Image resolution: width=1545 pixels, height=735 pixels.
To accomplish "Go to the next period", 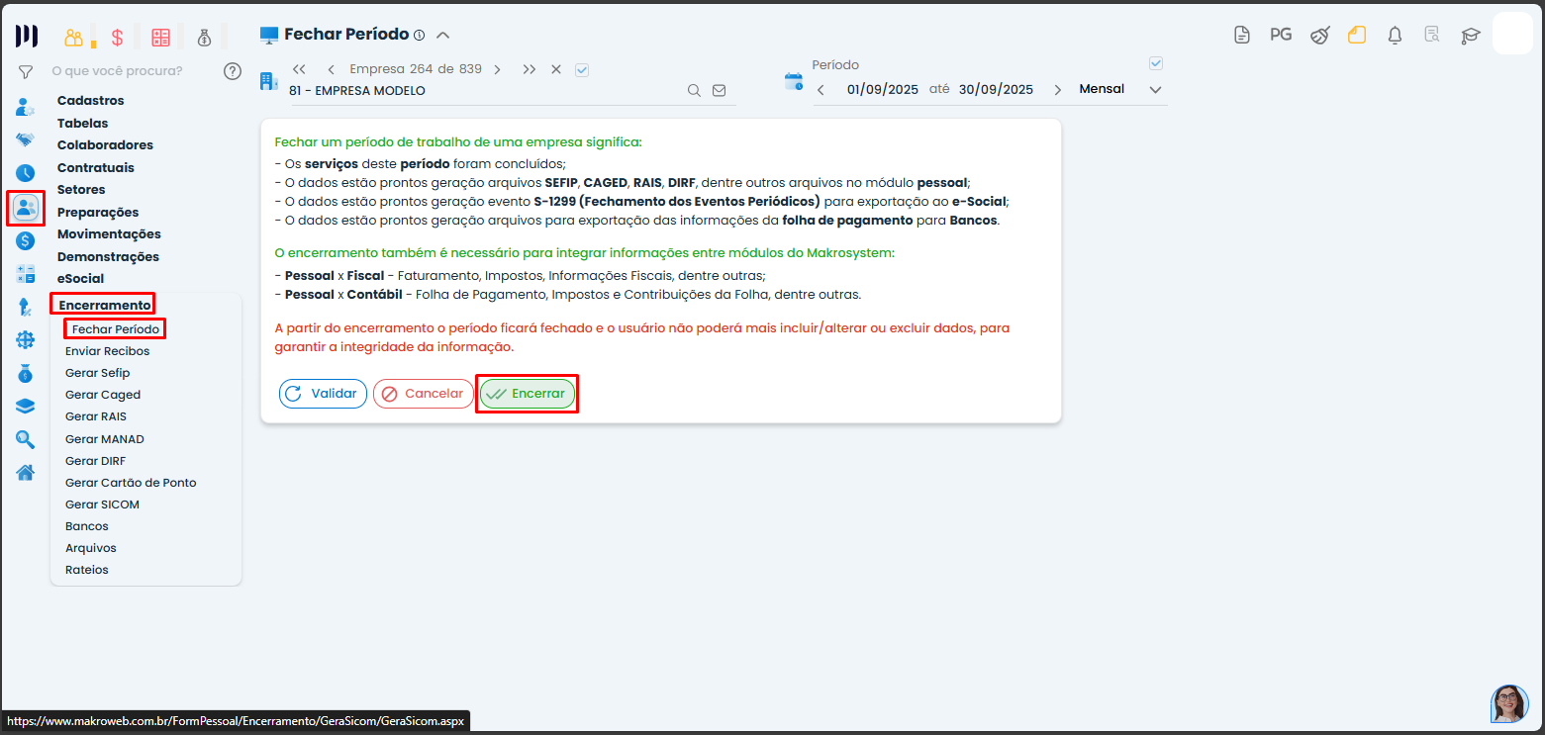I will 1057,90.
